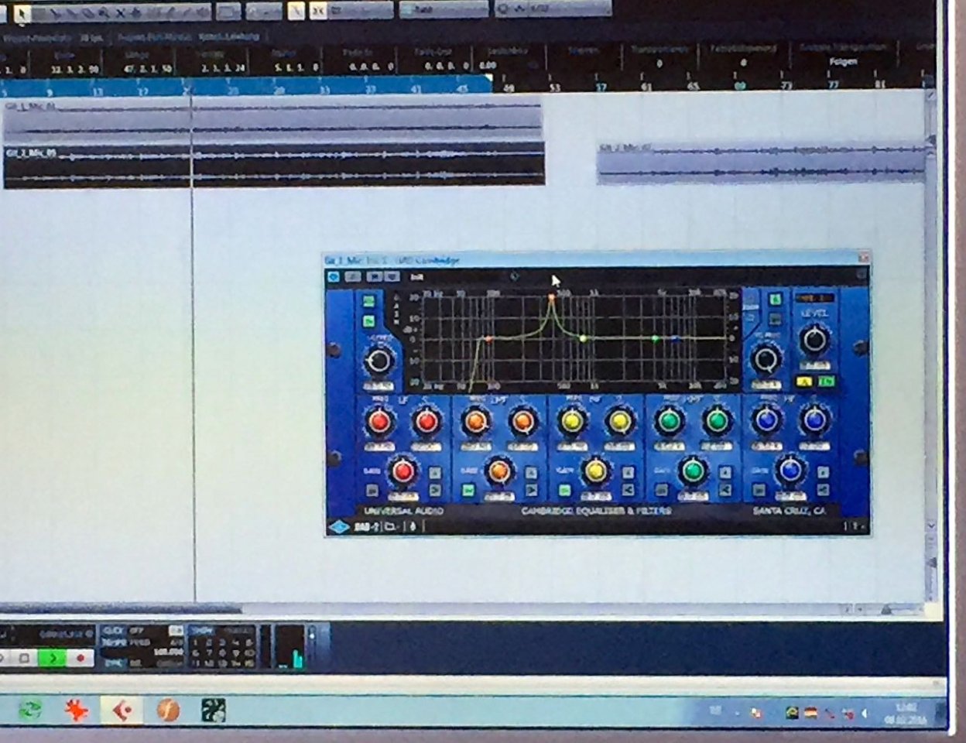Toggle the blue HF band enable button
Image resolution: width=966 pixels, height=743 pixels.
(759, 491)
